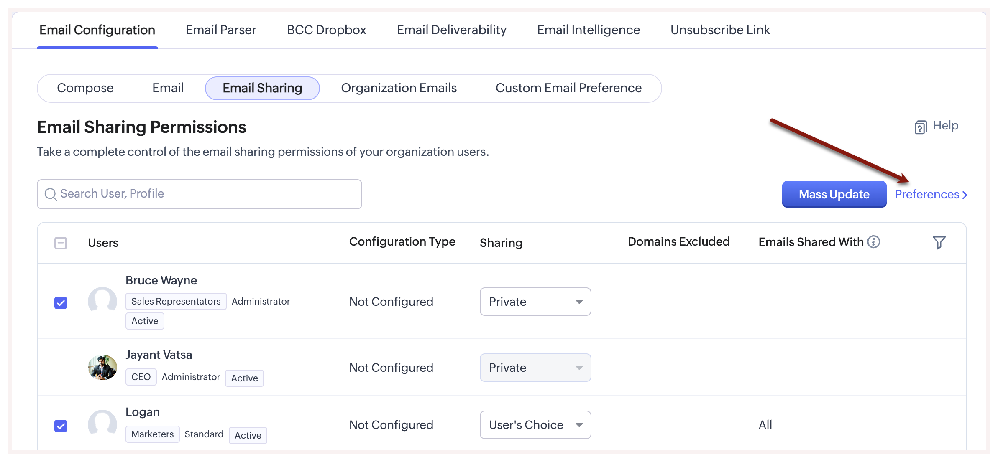Select the Organization Emails sub-tab
Image resolution: width=998 pixels, height=462 pixels.
pyautogui.click(x=399, y=88)
